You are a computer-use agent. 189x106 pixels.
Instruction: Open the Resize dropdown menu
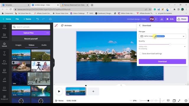click(27, 19)
